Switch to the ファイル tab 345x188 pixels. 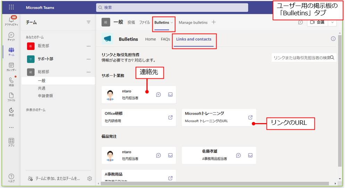pyautogui.click(x=144, y=22)
